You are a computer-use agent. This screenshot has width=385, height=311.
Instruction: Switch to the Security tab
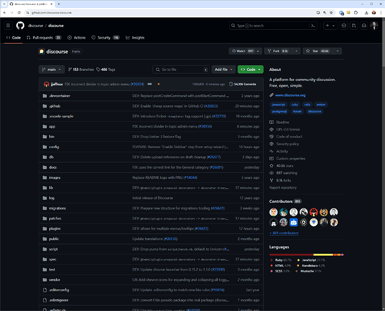tap(105, 37)
